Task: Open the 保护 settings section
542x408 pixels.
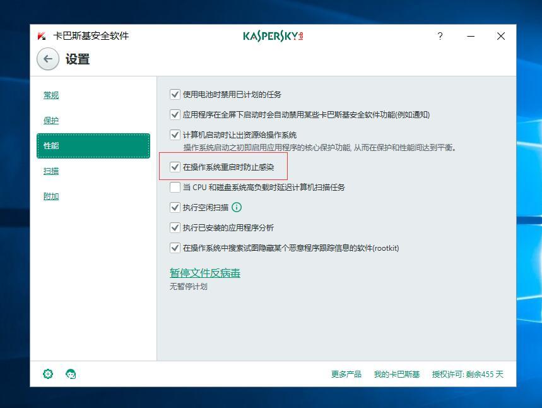Action: [x=51, y=121]
